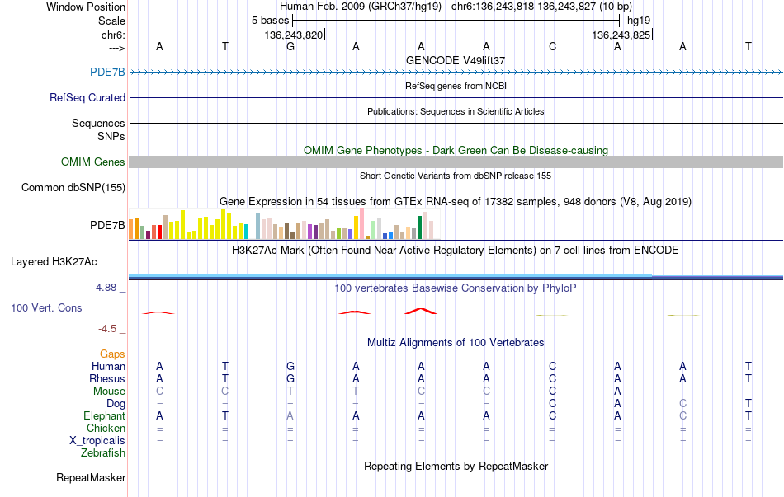Click the 100 Vert. Cons track label
The height and width of the screenshot is (497, 784).
click(x=46, y=307)
